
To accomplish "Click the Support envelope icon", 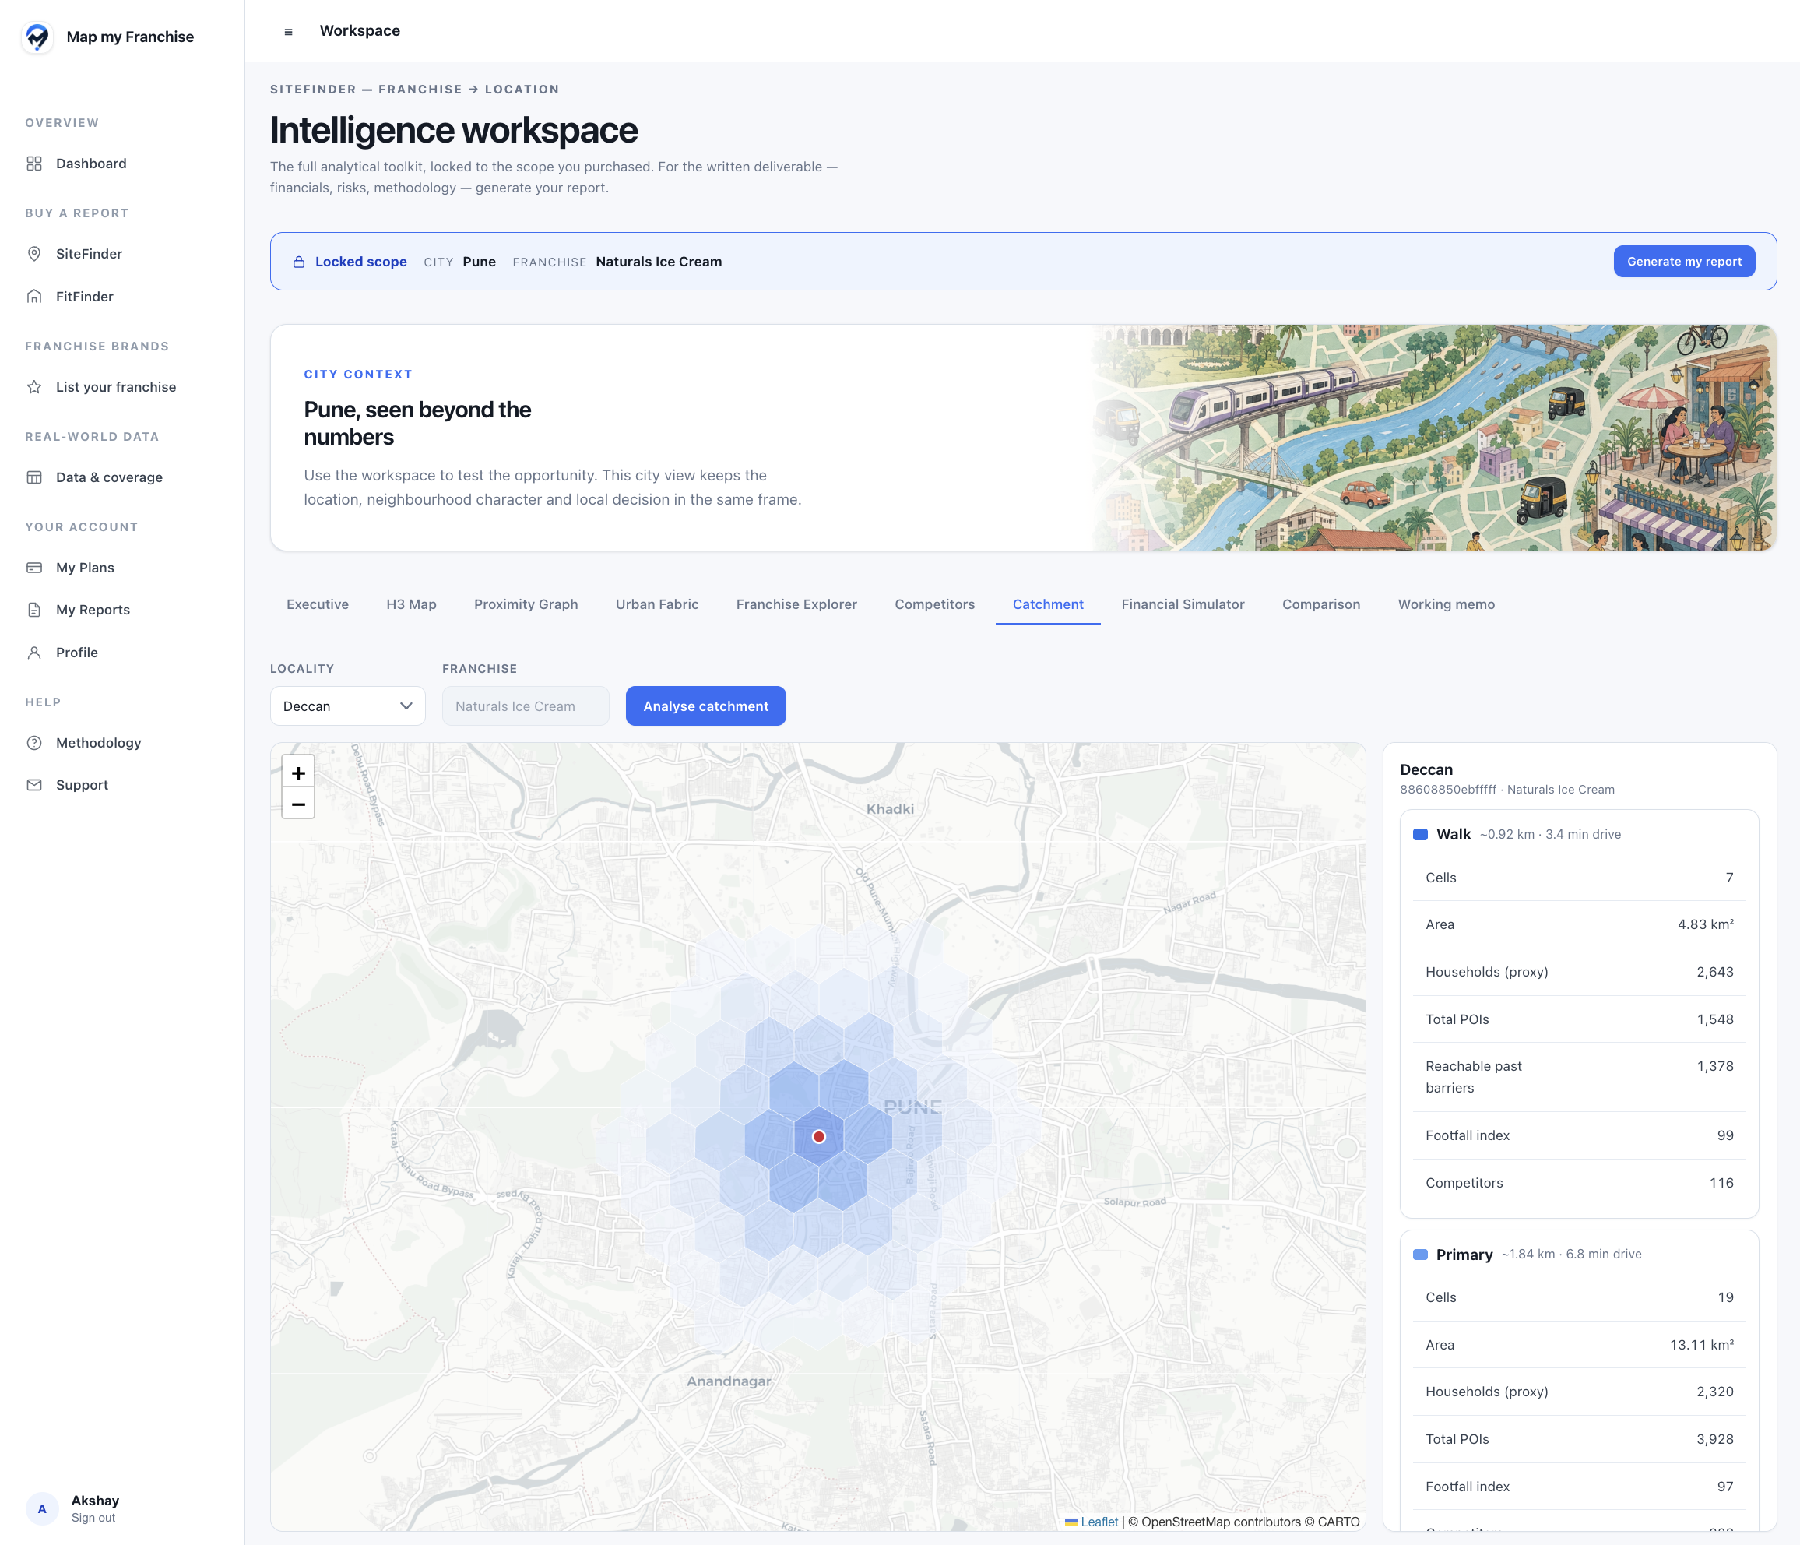I will [34, 785].
